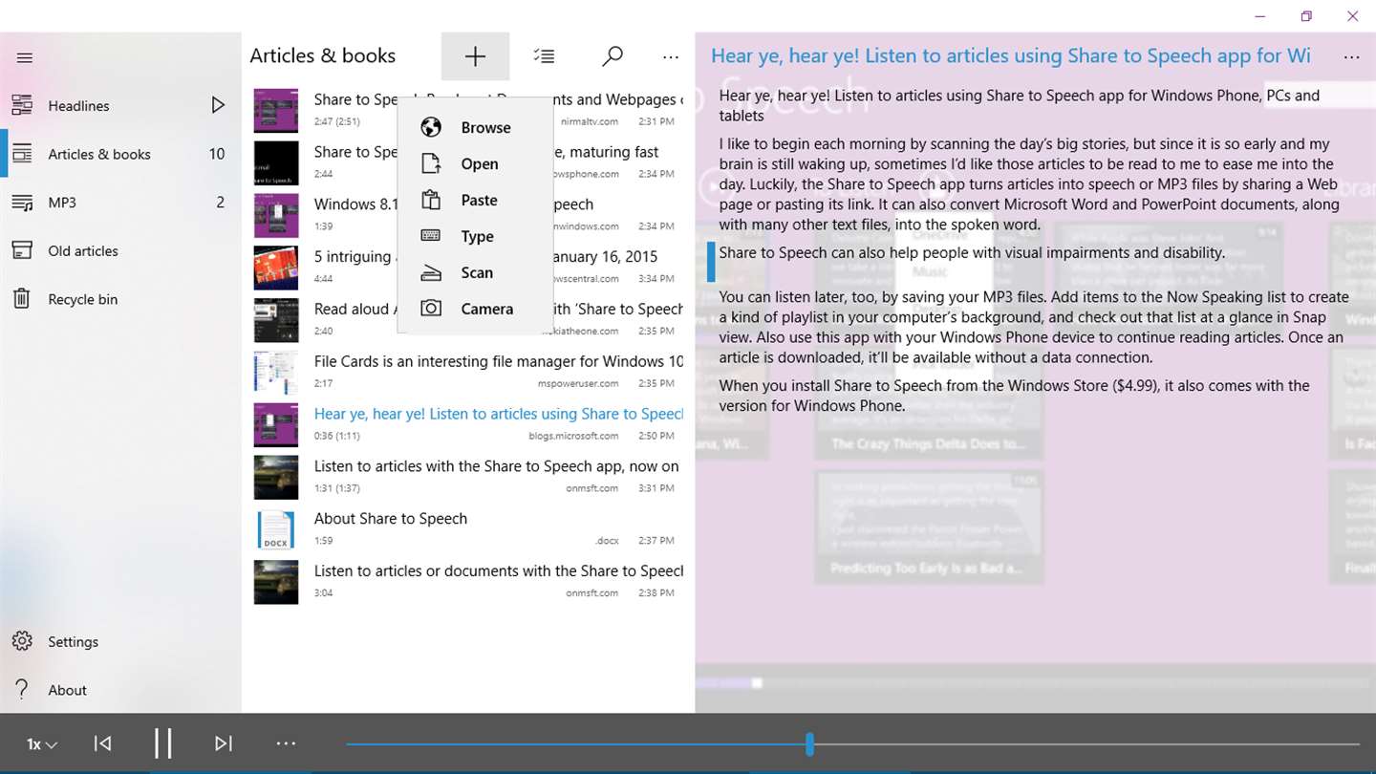Image resolution: width=1376 pixels, height=774 pixels.
Task: Expand the 1x playback speed dropdown
Action: (41, 744)
